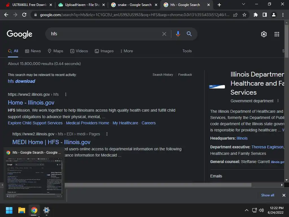Close the downloads bar
The width and height of the screenshot is (289, 217).
284,195
